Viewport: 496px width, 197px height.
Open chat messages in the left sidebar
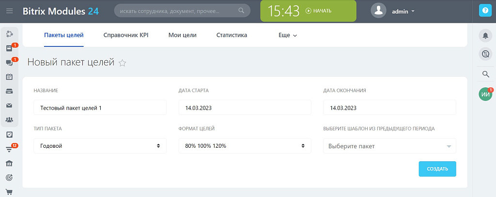click(x=9, y=63)
